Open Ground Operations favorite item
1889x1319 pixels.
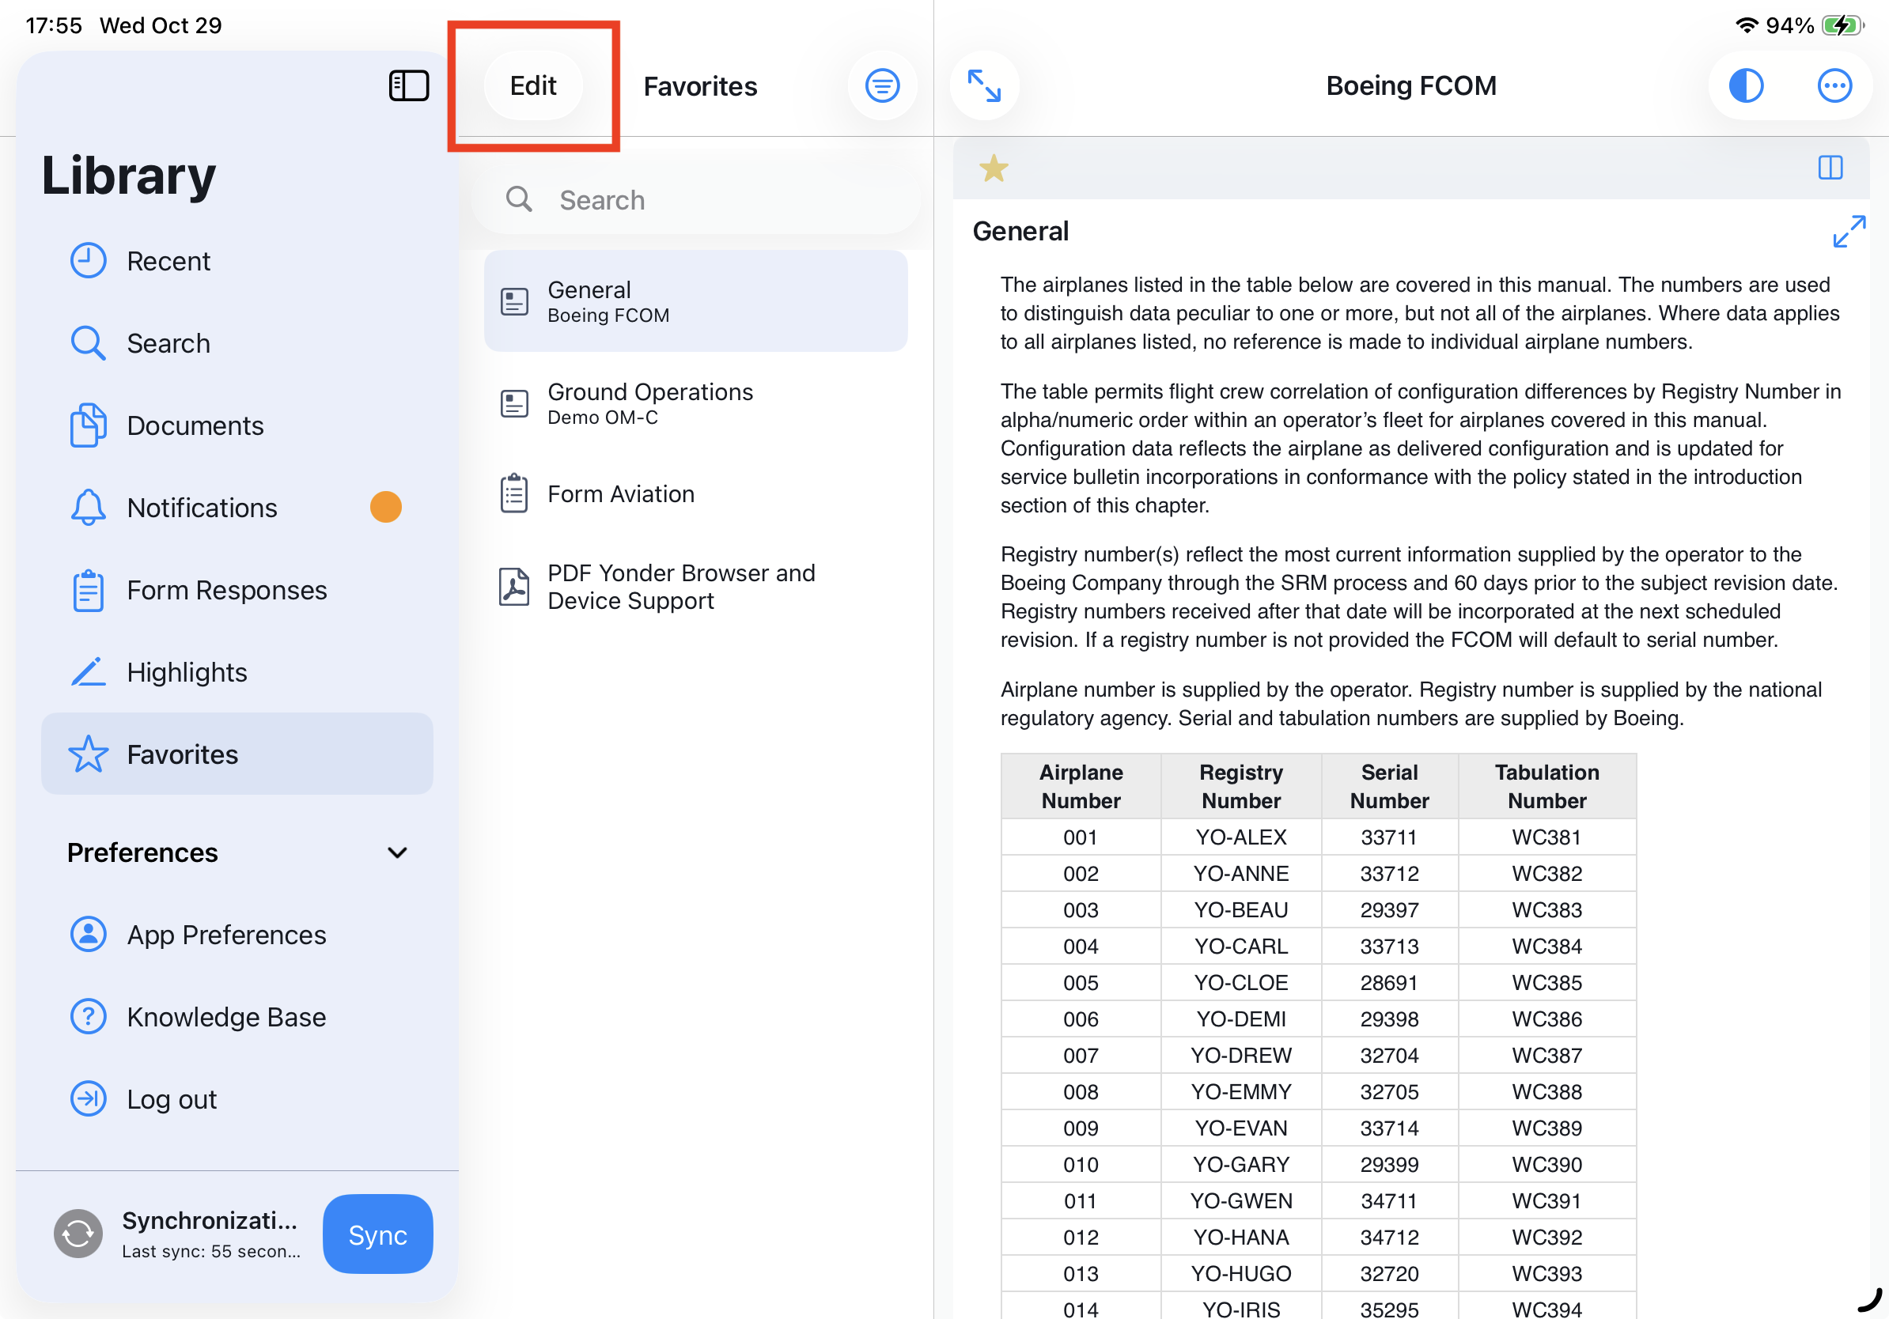pyautogui.click(x=650, y=403)
